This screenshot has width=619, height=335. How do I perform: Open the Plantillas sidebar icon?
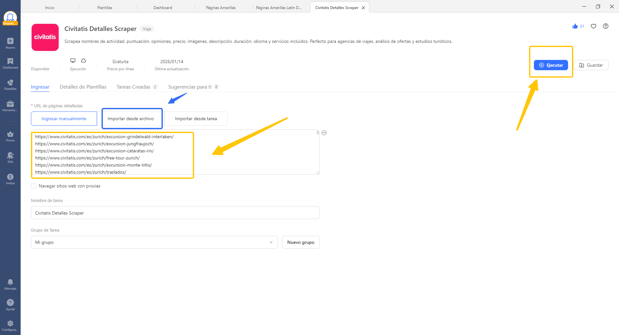(10, 84)
